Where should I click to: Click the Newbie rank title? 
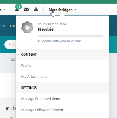46,29
